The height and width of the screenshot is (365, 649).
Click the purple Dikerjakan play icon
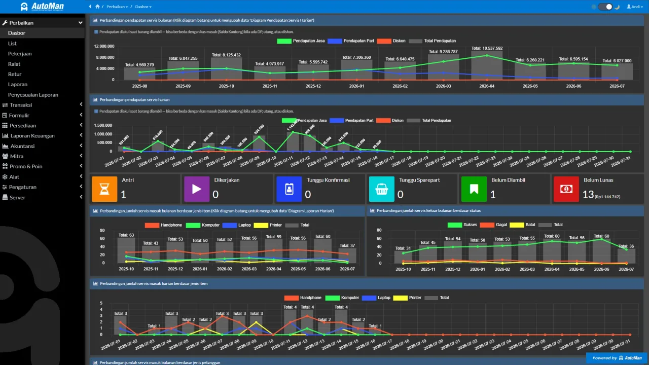(x=197, y=189)
